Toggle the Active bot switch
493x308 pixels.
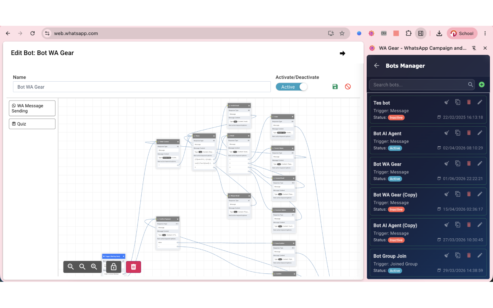tap(292, 87)
